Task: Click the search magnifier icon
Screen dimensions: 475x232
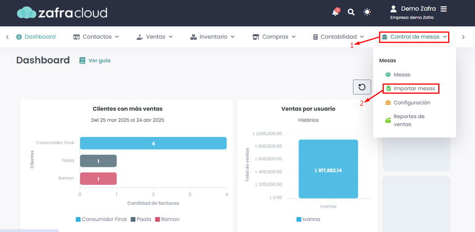Action: pyautogui.click(x=351, y=12)
